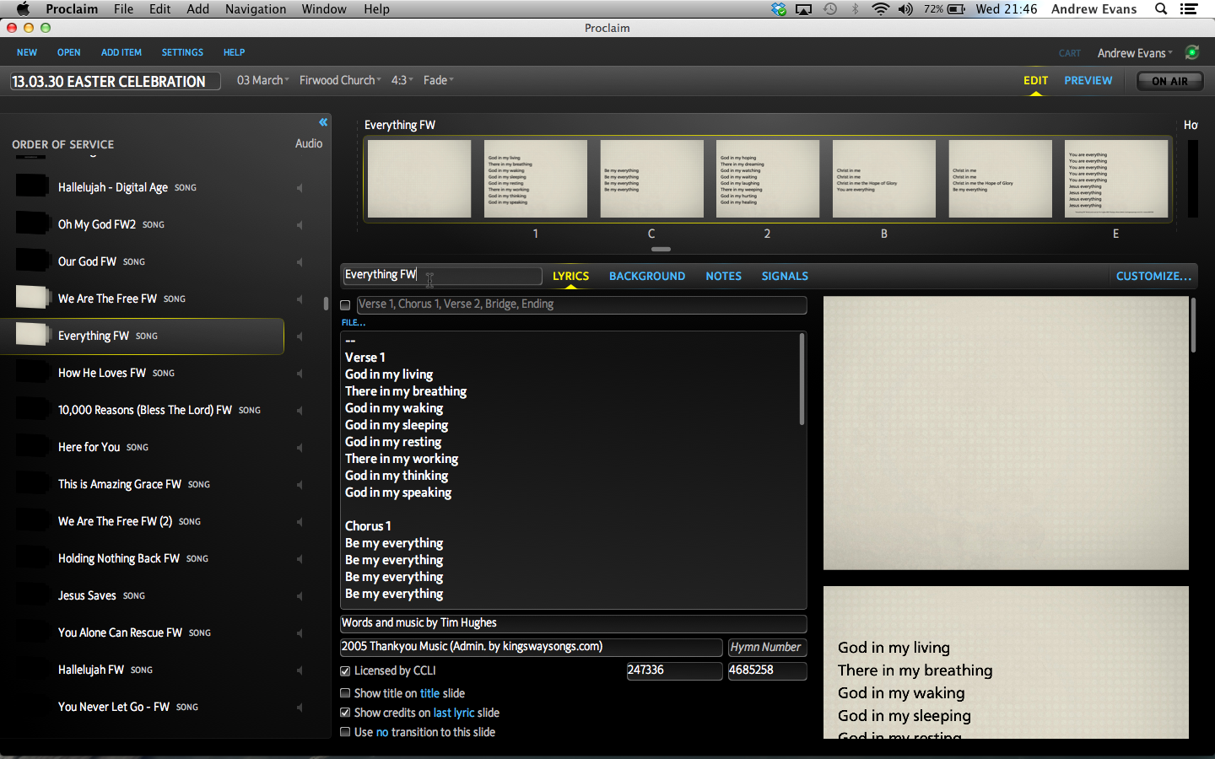Click audio speaker icon for Hallelujah - Digital Age

point(300,188)
